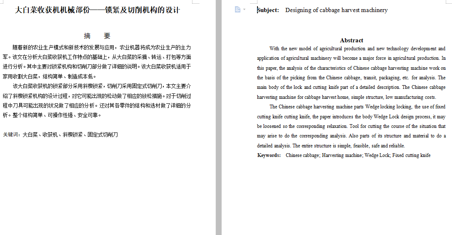Viewport: 452px width, 235px height.
Task: Click the Subject: label
Action: (268, 10)
